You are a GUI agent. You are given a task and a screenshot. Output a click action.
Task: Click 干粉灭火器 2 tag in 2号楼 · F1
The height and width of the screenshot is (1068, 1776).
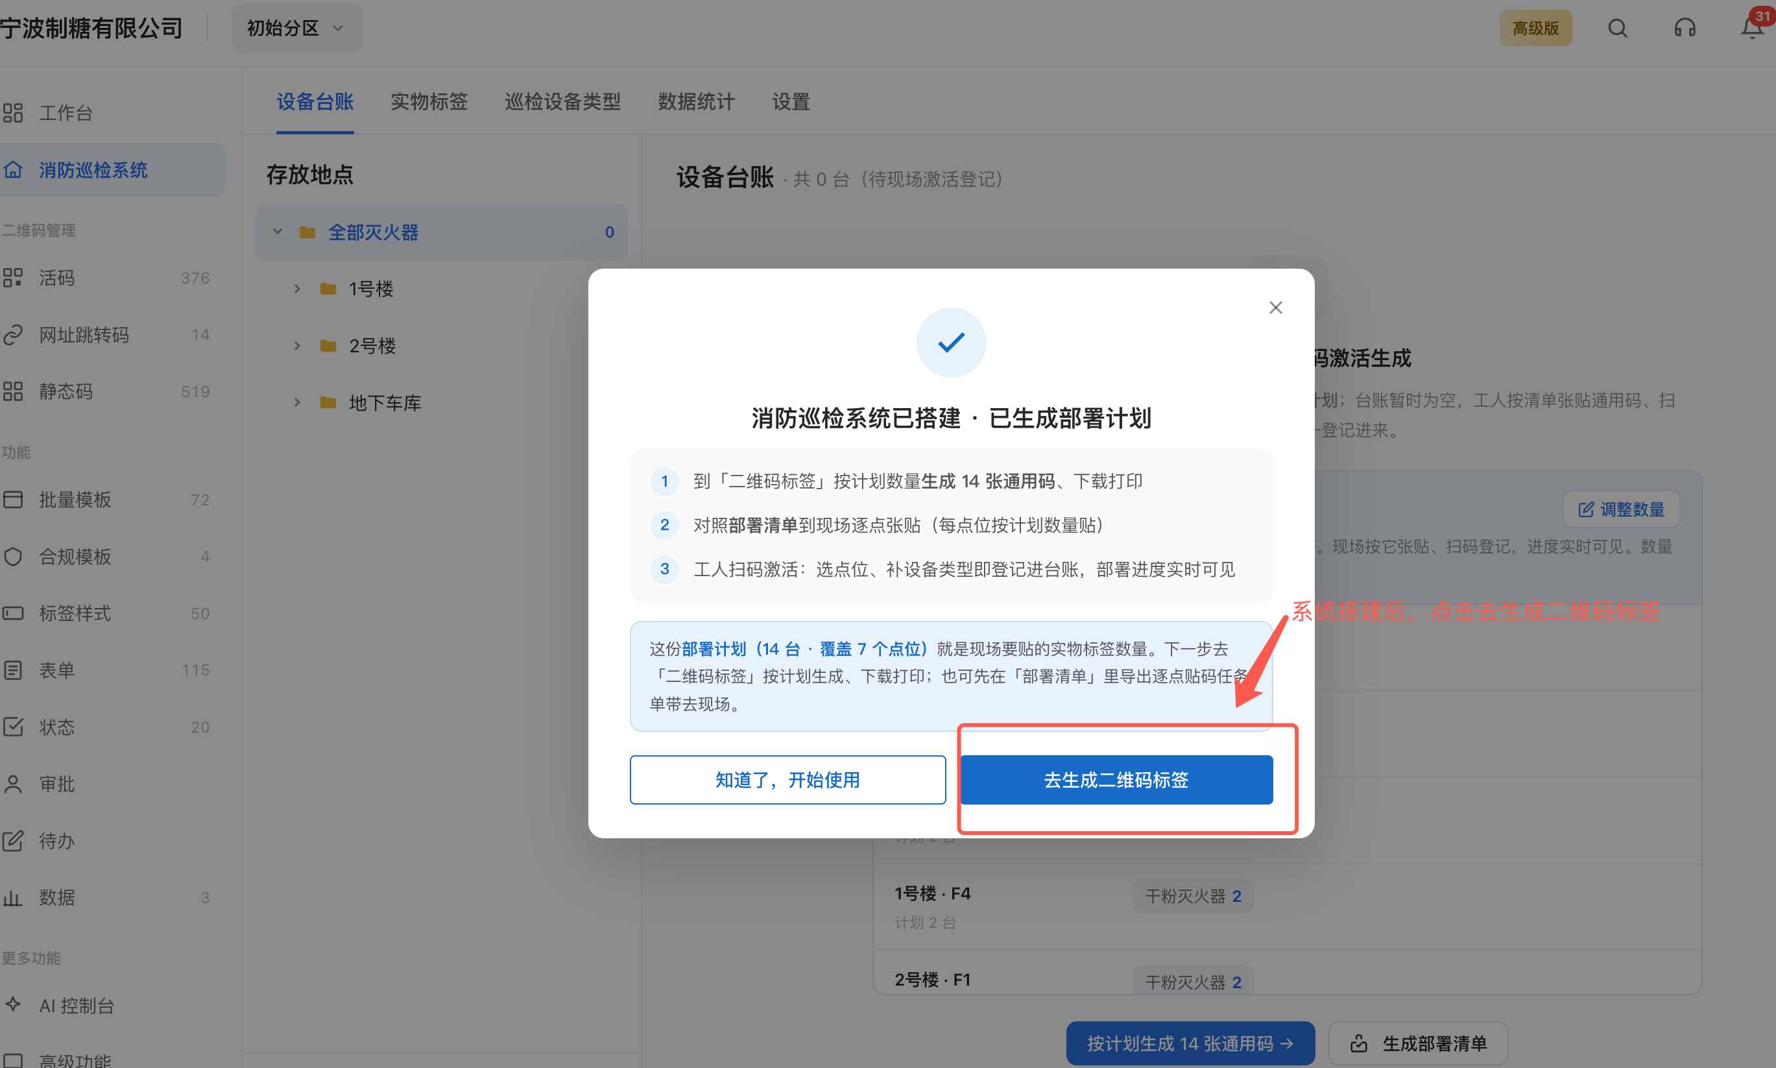pyautogui.click(x=1194, y=981)
